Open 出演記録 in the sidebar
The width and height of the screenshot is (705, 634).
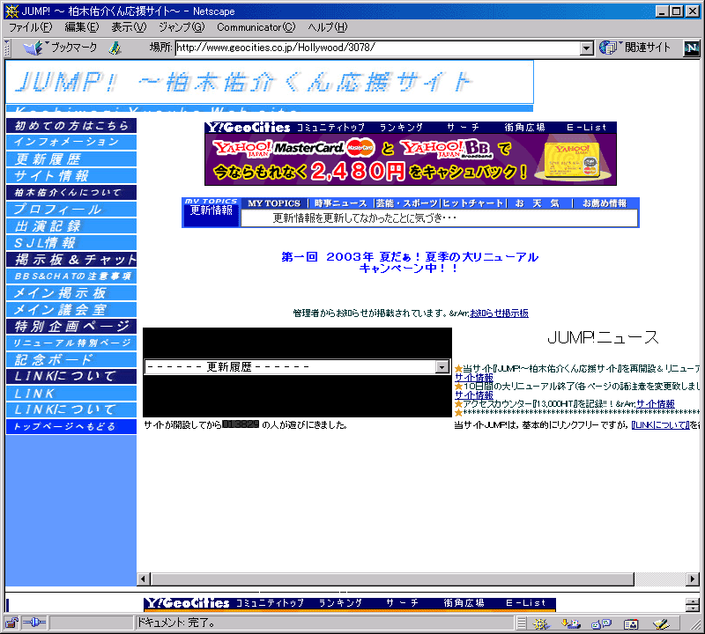pyautogui.click(x=71, y=226)
